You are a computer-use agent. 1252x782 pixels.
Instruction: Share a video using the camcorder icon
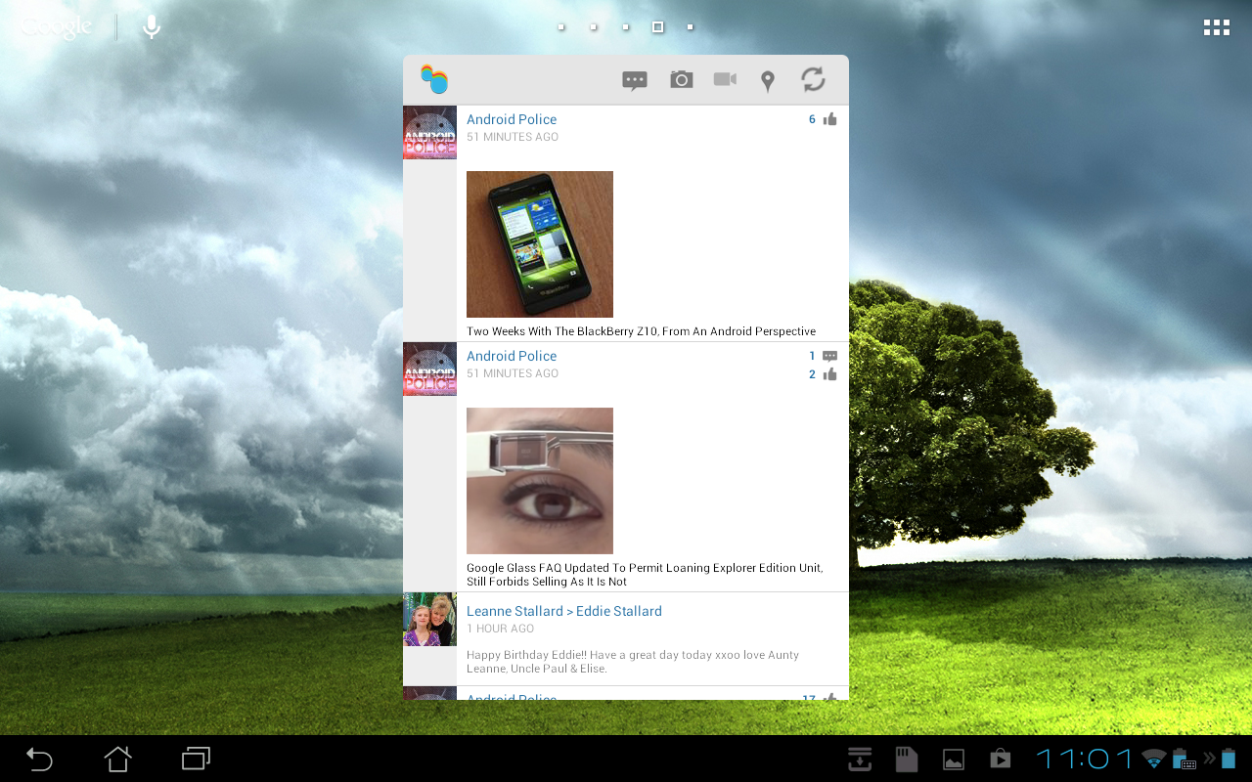pos(725,79)
